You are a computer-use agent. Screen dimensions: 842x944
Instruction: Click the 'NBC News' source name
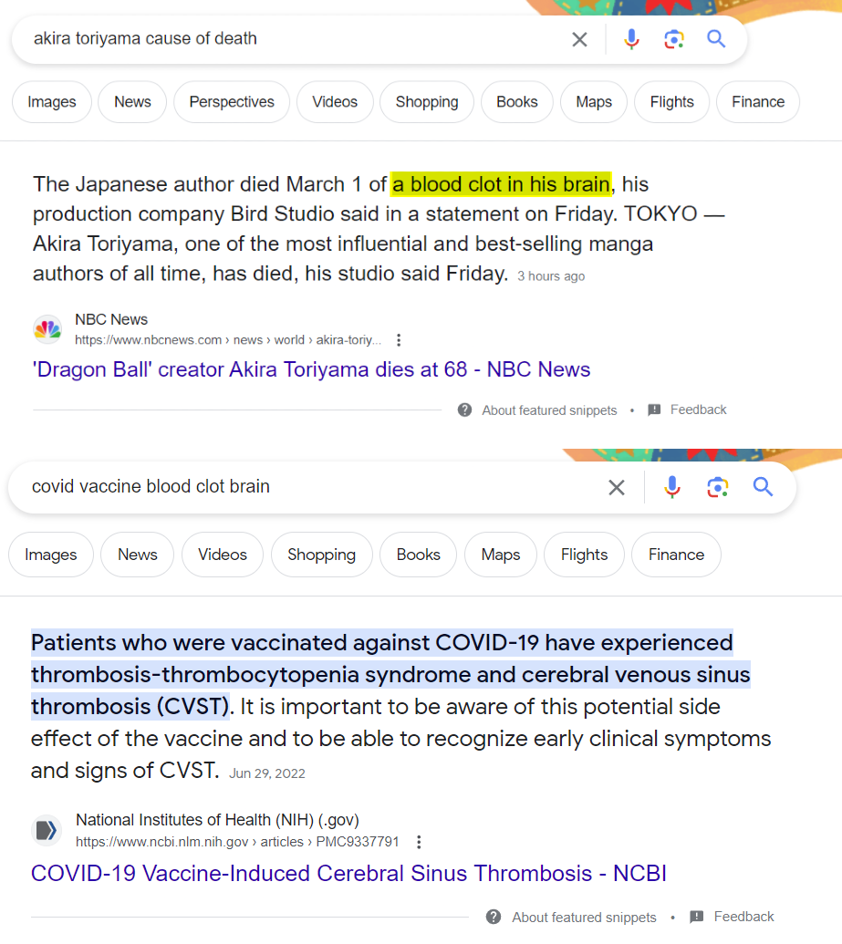pos(111,320)
